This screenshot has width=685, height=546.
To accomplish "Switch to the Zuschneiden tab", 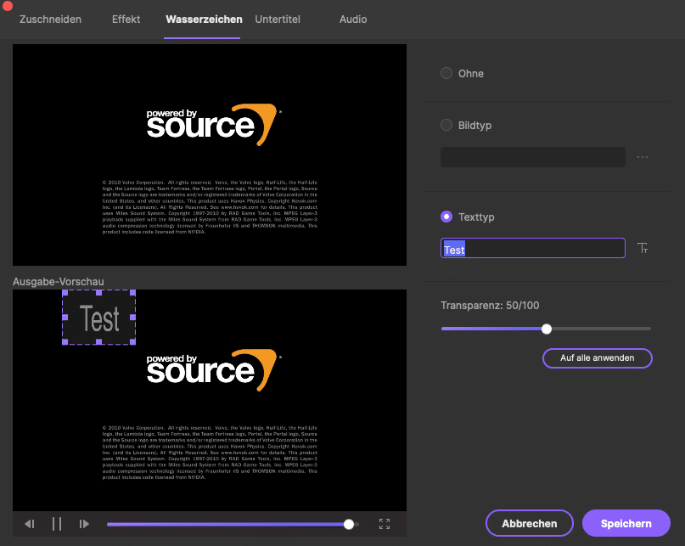I will click(x=50, y=19).
